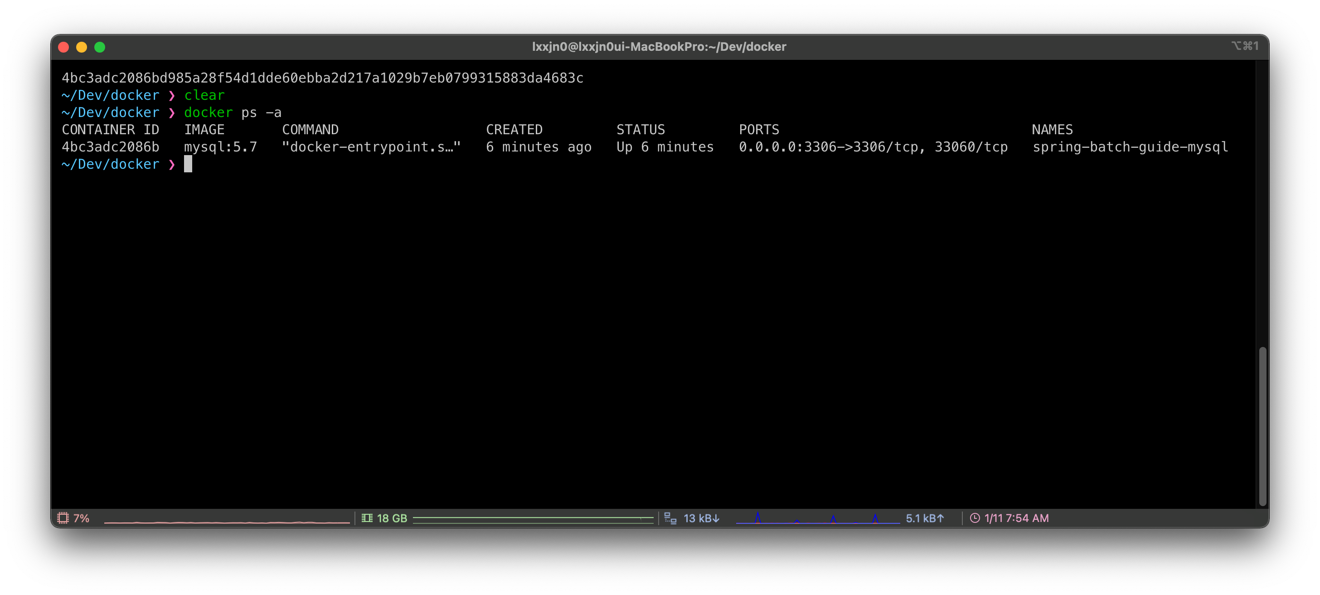Click the terminal cursor at the prompt
The image size is (1320, 595).
tap(188, 164)
